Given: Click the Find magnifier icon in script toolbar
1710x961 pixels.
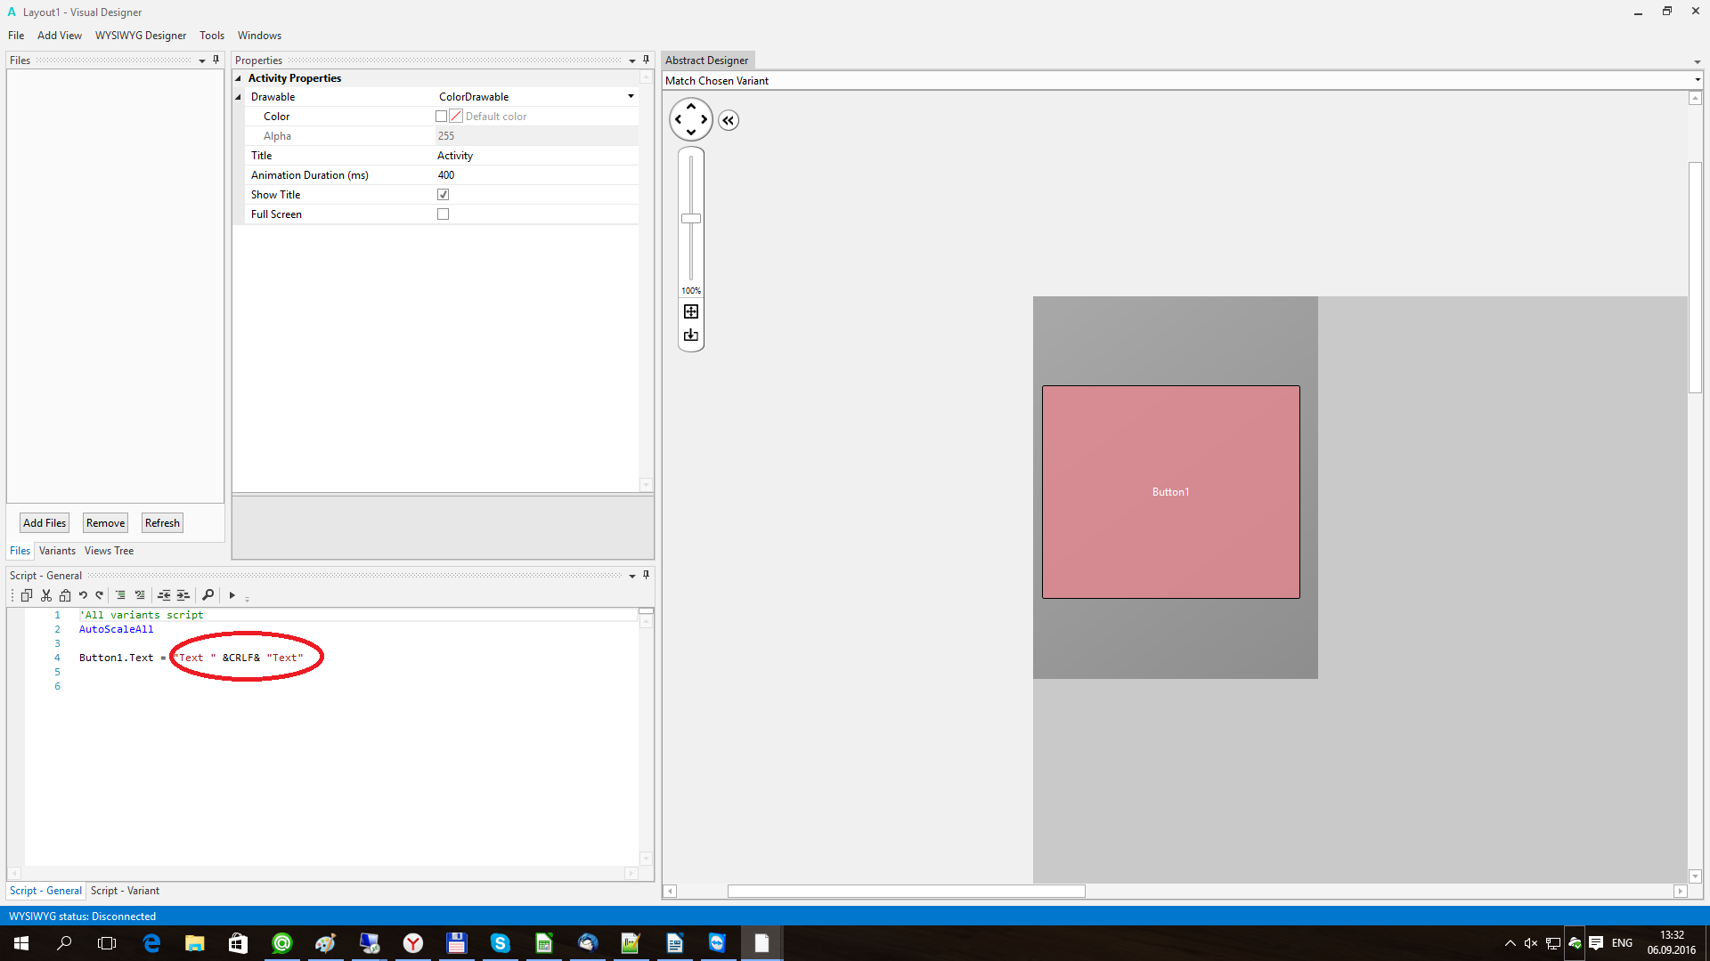Looking at the screenshot, I should (x=208, y=595).
